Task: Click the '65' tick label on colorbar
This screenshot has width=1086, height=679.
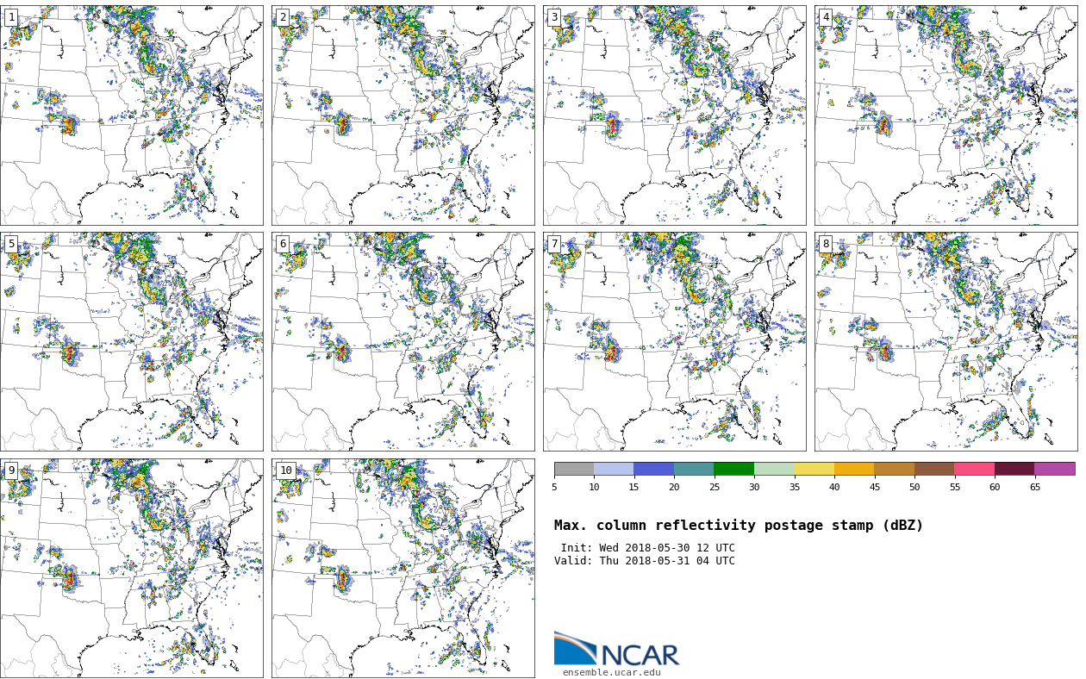Action: 1034,488
